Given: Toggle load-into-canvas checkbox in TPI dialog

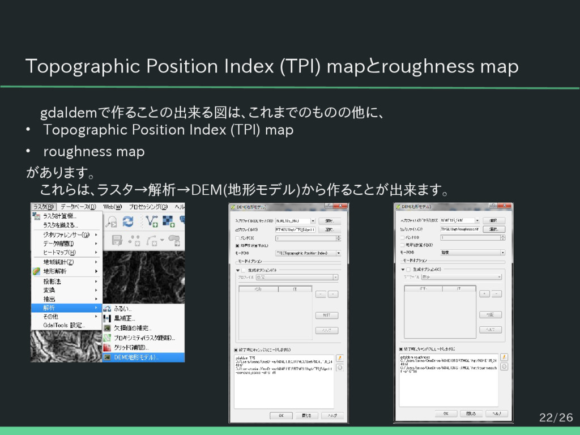Looking at the screenshot, I should point(236,349).
